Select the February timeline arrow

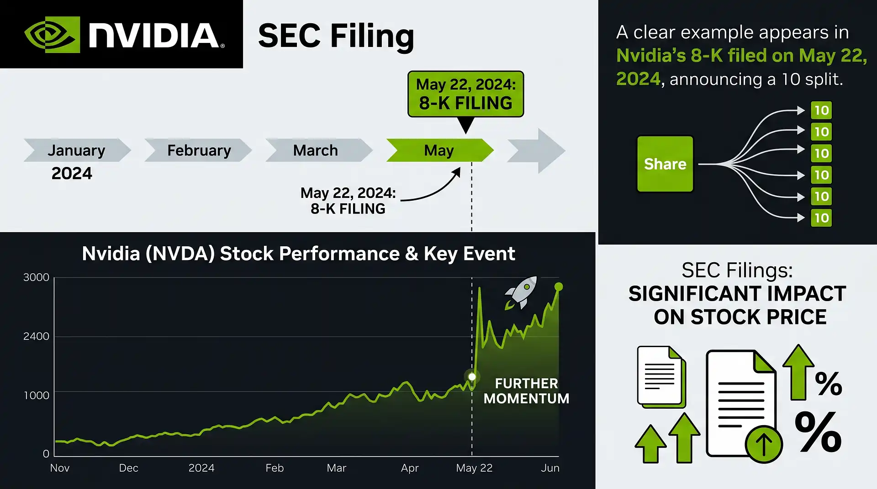198,150
